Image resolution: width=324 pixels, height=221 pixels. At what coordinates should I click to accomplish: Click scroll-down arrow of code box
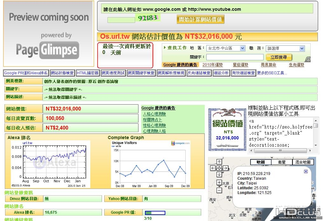click(x=315, y=145)
